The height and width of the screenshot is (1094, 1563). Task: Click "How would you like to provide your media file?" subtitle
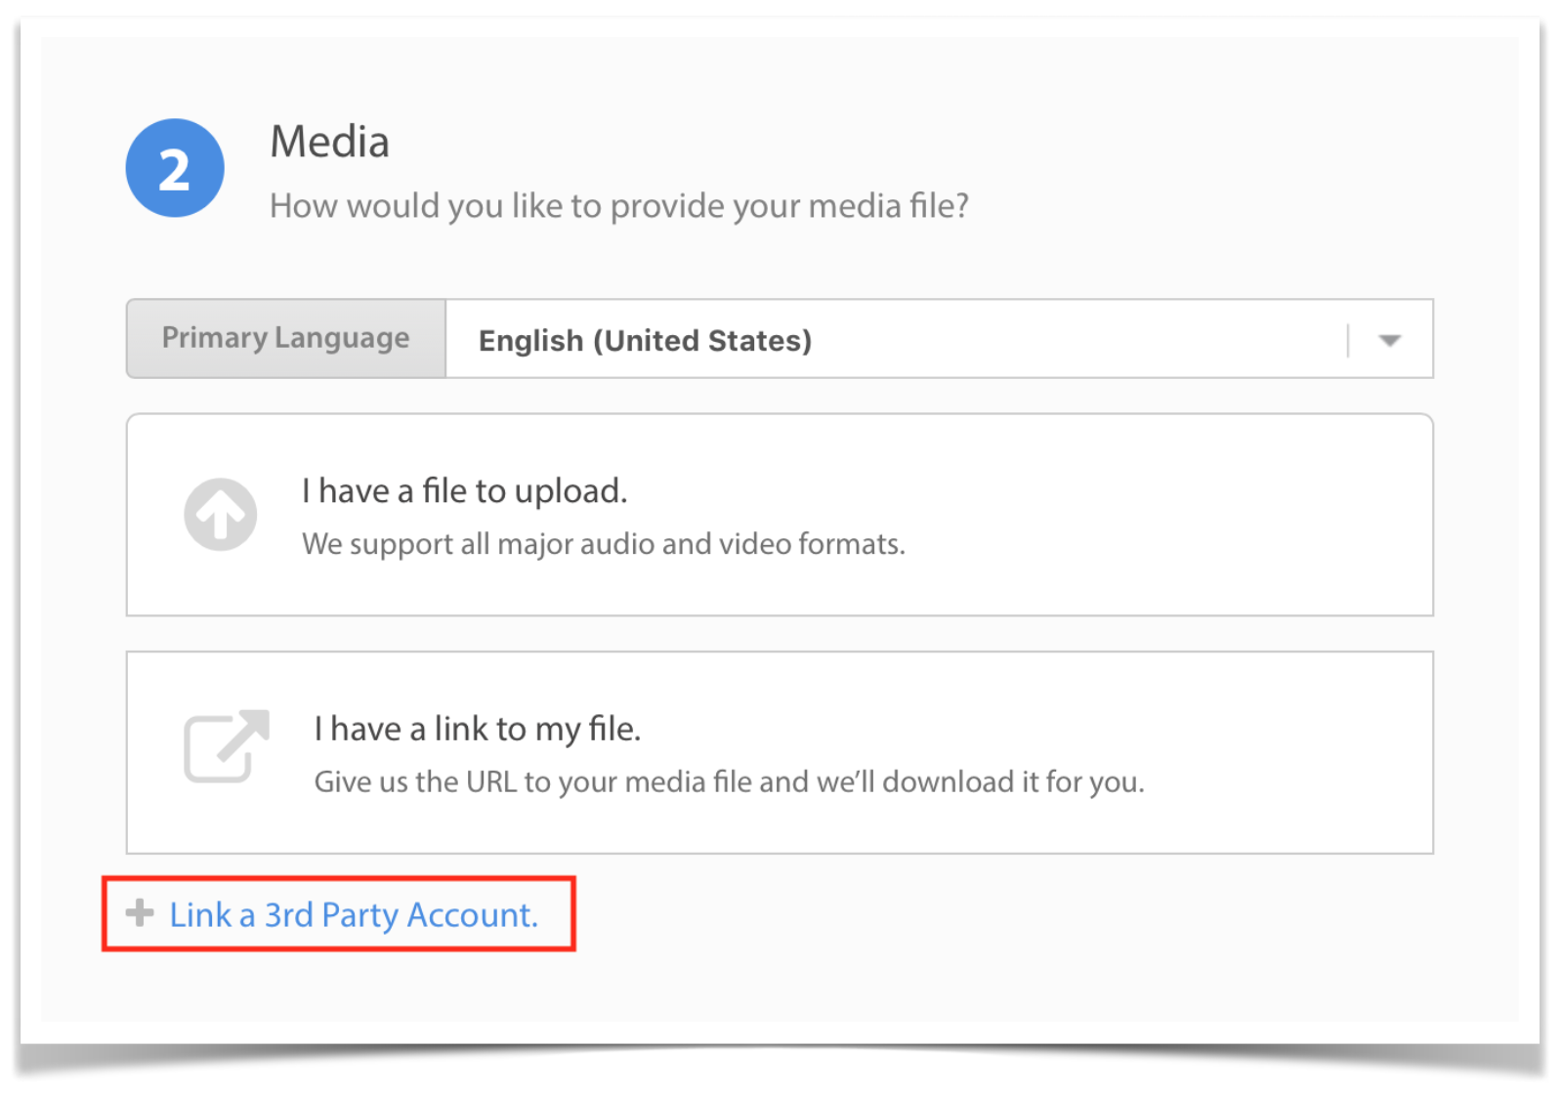click(x=619, y=206)
